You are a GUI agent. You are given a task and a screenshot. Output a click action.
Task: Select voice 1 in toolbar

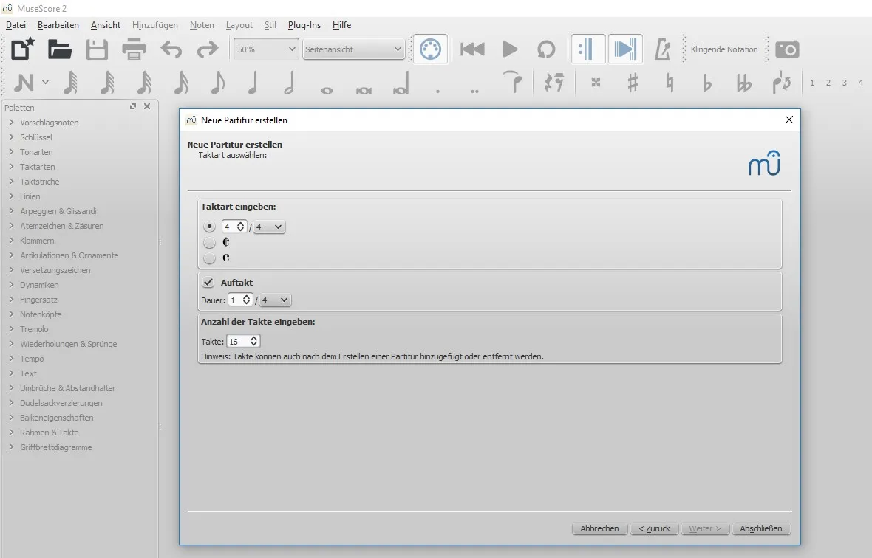tap(812, 83)
